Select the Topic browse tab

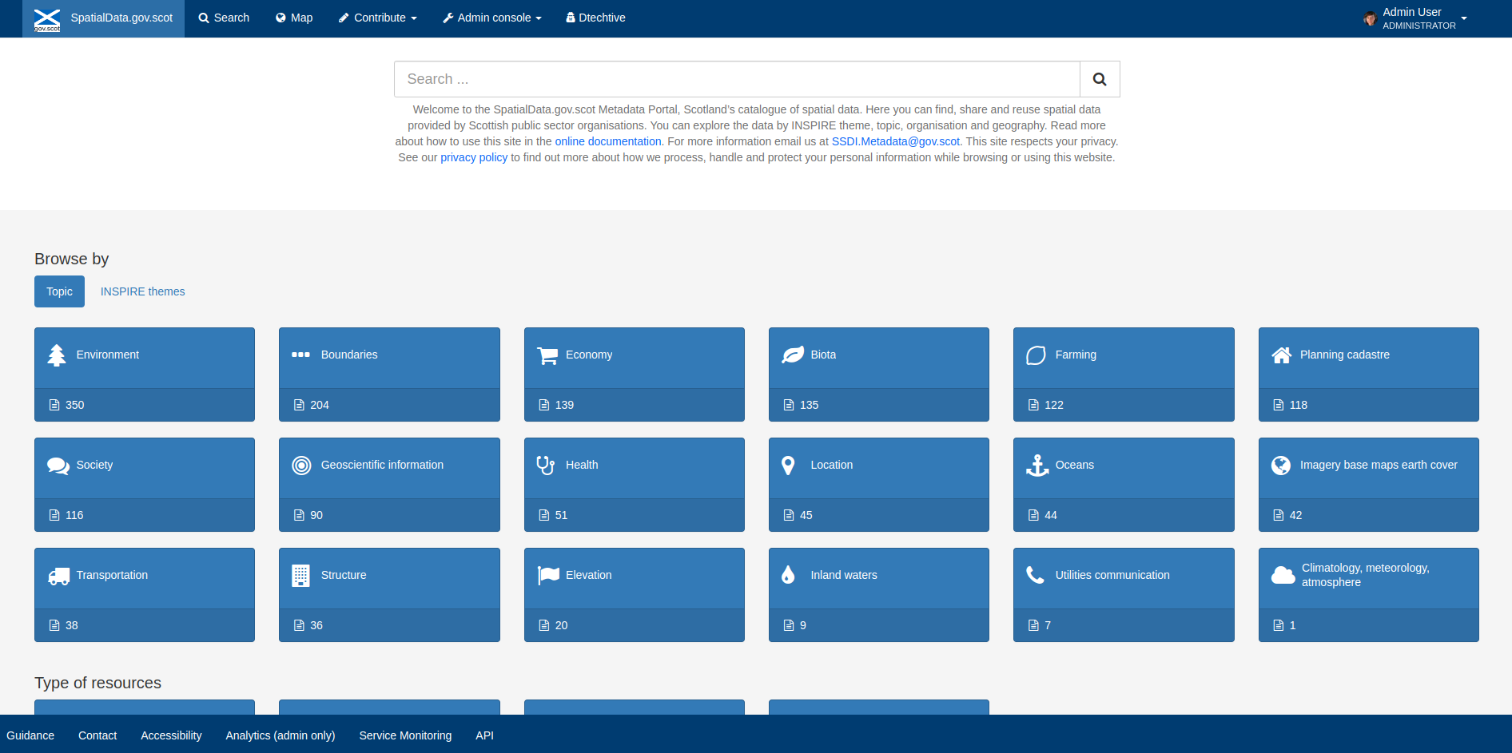59,291
